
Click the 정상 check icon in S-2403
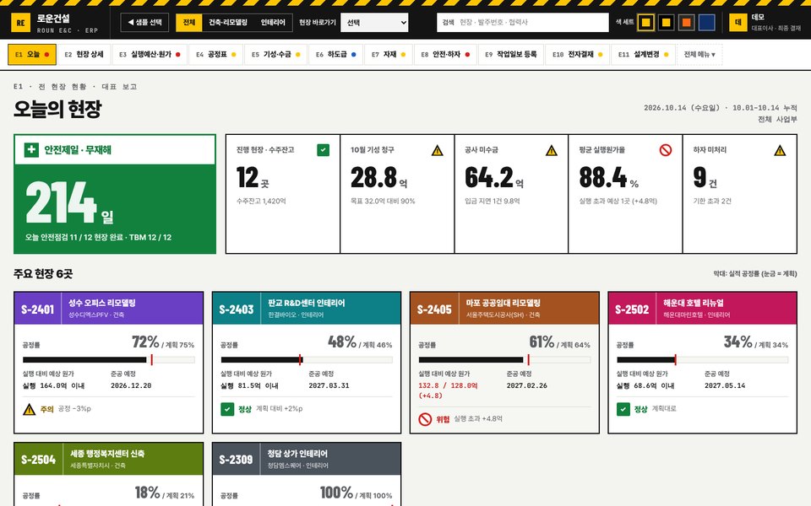[227, 410]
